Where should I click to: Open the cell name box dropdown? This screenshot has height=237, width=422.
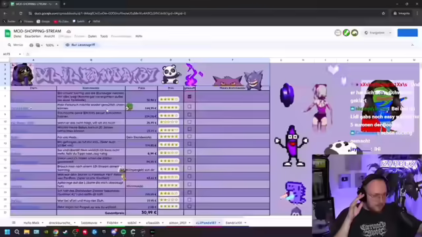[20, 54]
